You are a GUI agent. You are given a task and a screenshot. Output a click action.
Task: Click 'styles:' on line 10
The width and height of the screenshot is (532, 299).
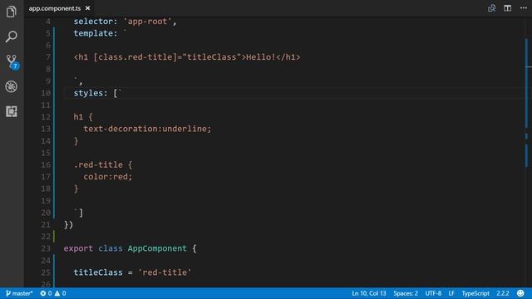pos(91,93)
